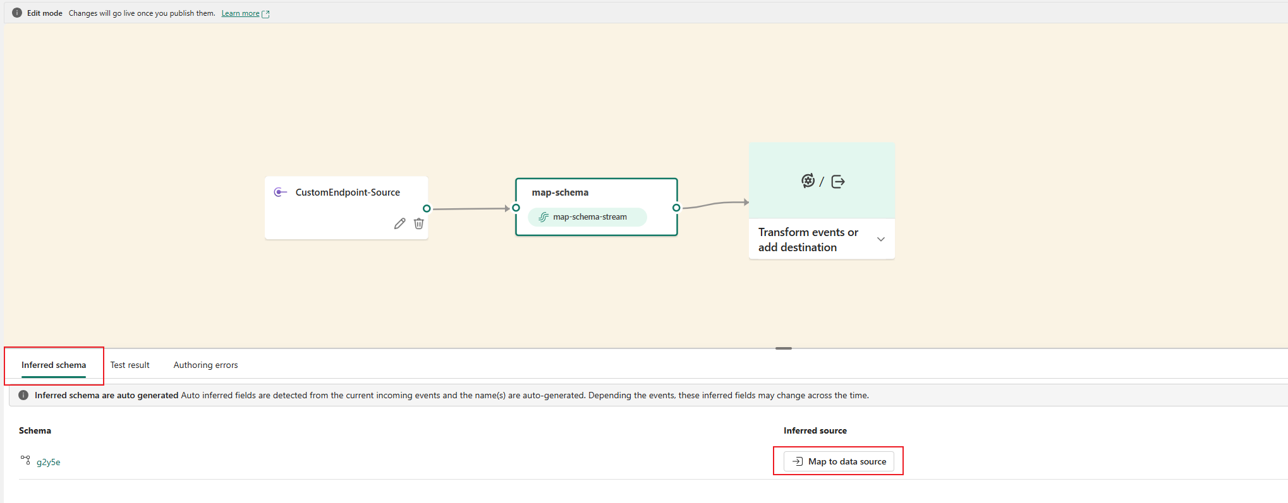Click the pencil edit icon on CustomEndpoint-Source
This screenshot has height=503, width=1288.
click(399, 223)
